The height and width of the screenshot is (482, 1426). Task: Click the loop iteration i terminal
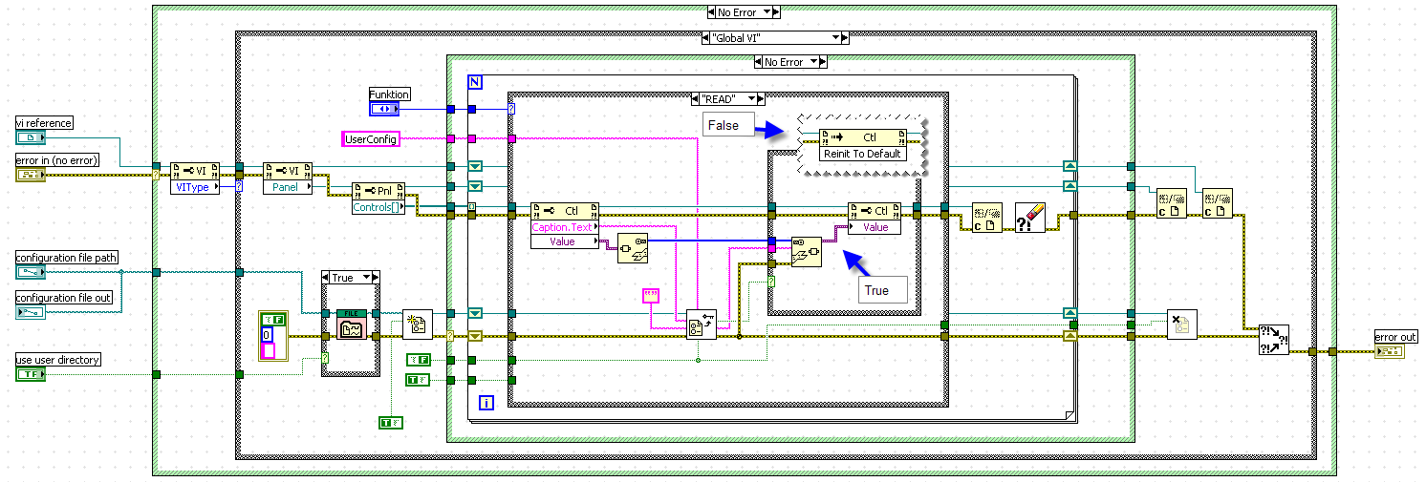point(487,404)
